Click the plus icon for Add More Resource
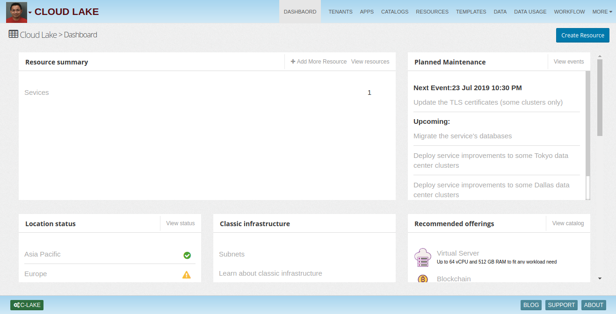The width and height of the screenshot is (616, 314). pos(293,62)
